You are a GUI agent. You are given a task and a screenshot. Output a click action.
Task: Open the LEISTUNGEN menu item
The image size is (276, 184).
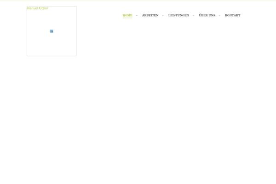[x=178, y=15]
